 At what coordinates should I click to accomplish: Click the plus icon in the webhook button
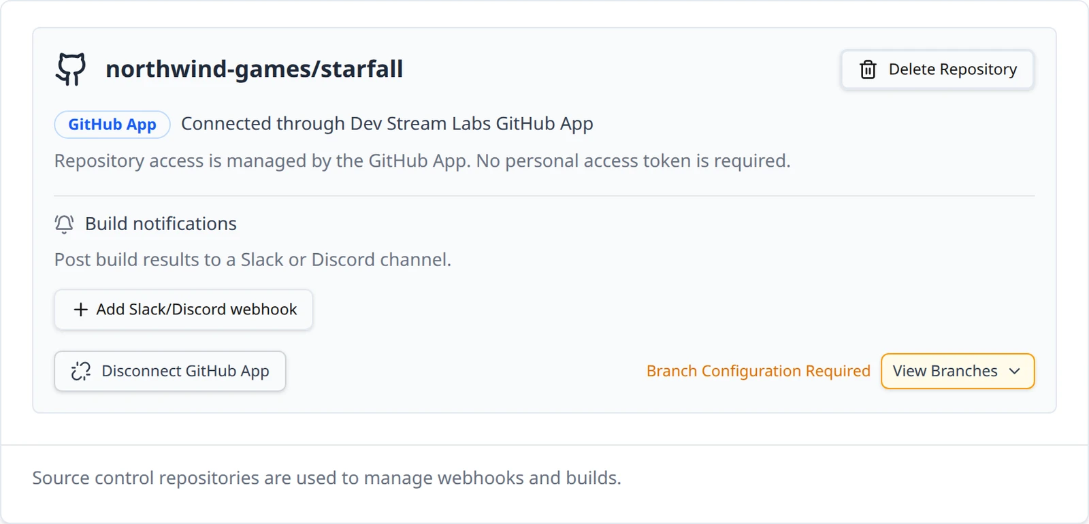pos(80,310)
